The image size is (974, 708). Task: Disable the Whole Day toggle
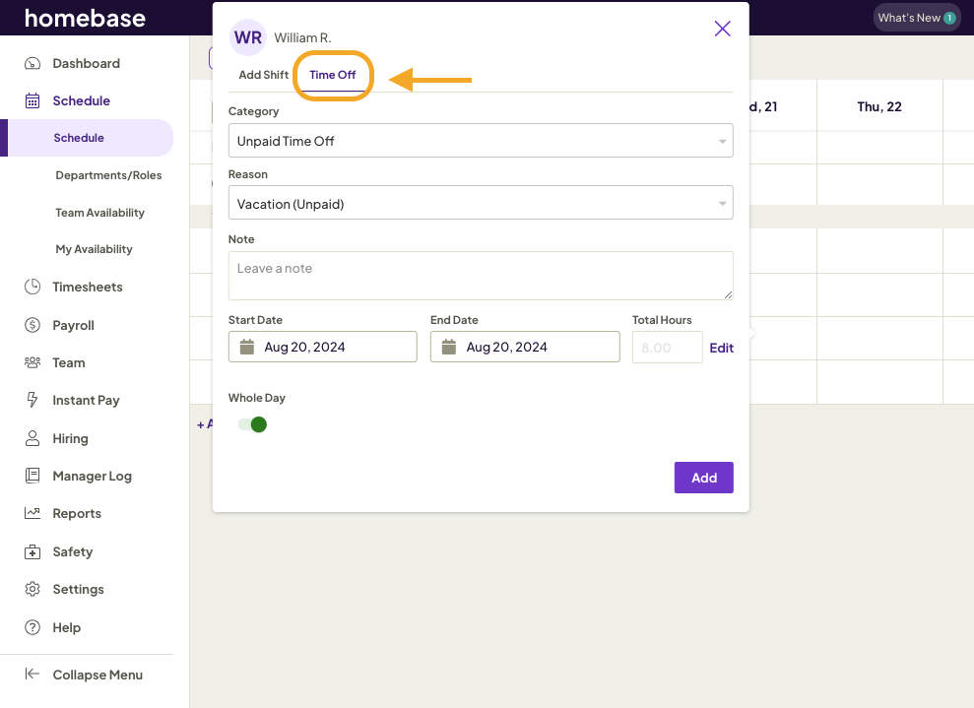tap(251, 422)
